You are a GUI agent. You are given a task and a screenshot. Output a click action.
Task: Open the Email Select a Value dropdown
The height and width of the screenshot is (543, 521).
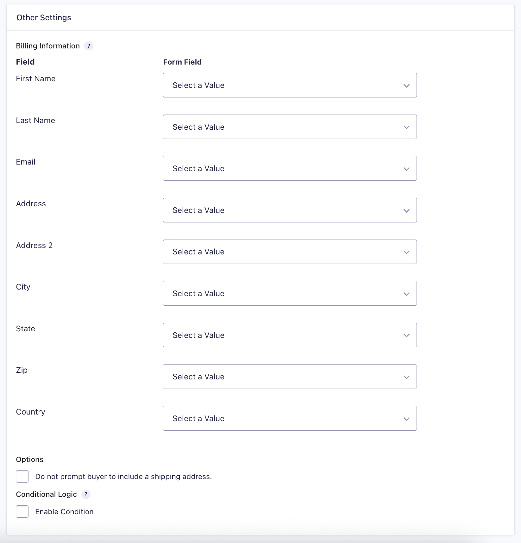(289, 169)
